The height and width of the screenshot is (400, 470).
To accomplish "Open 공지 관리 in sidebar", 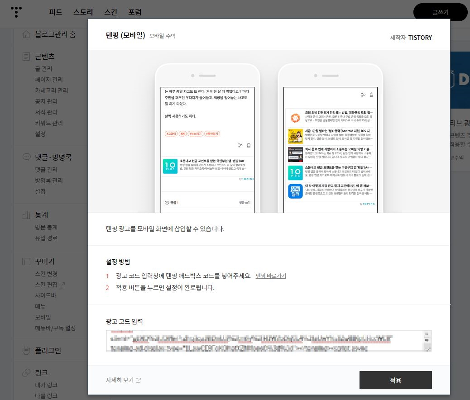I will (x=46, y=101).
